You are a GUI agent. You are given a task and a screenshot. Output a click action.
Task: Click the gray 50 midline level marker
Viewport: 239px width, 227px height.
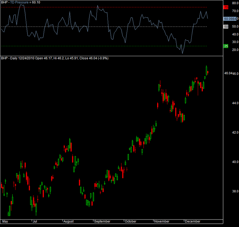tap(226, 27)
